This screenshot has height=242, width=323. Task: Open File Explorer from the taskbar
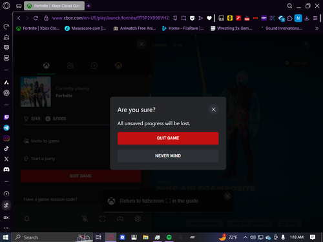coord(145,237)
